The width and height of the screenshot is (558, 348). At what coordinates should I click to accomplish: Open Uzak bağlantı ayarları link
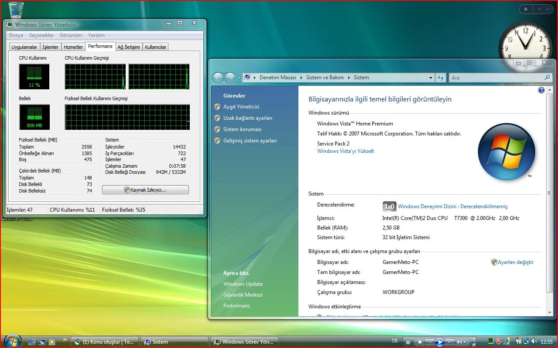click(x=248, y=118)
